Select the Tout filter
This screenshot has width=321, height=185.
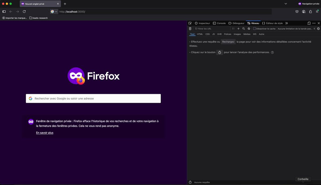pyautogui.click(x=192, y=34)
